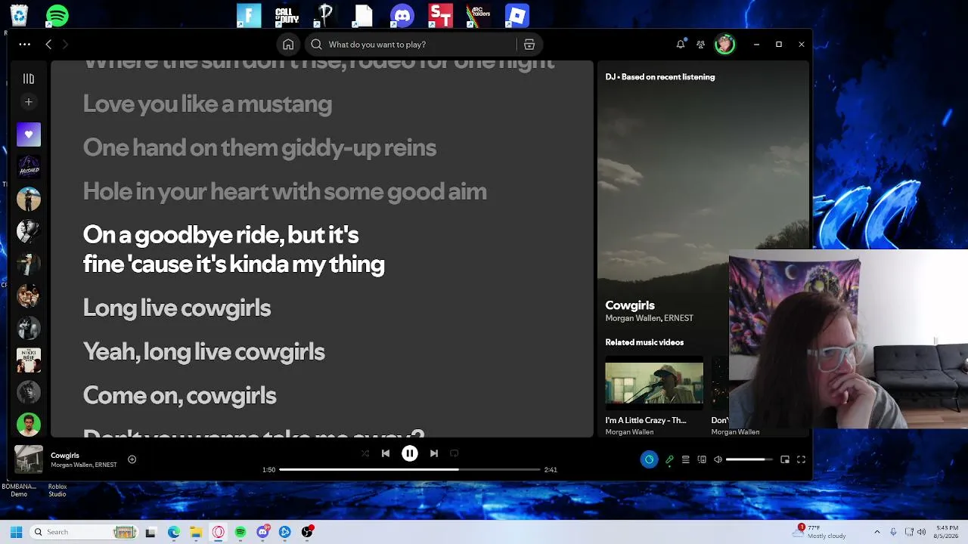Open the Windows Start menu

(x=16, y=532)
